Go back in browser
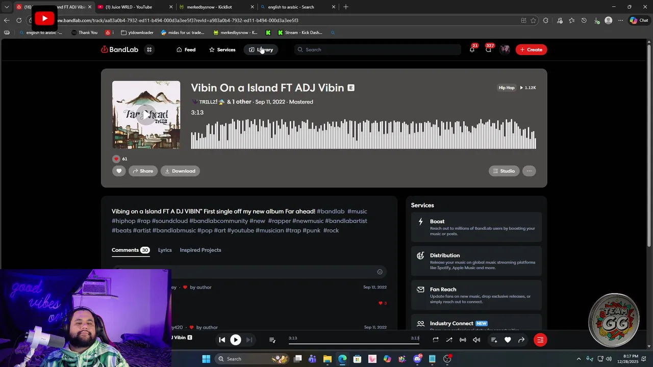This screenshot has width=653, height=367. (6, 20)
